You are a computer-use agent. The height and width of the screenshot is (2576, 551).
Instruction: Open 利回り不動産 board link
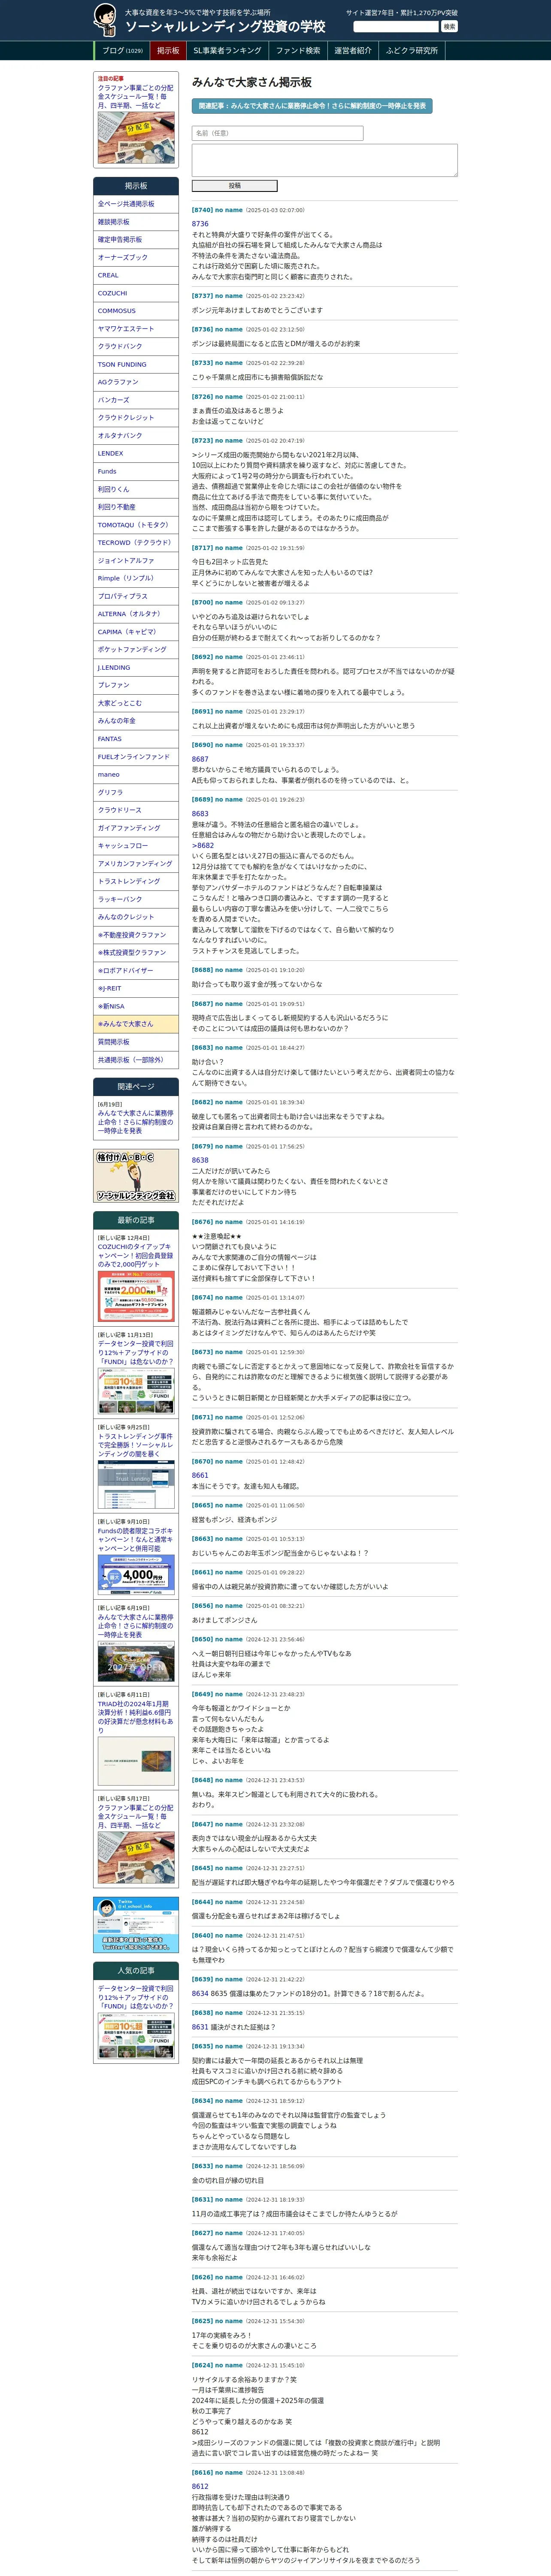136,507
